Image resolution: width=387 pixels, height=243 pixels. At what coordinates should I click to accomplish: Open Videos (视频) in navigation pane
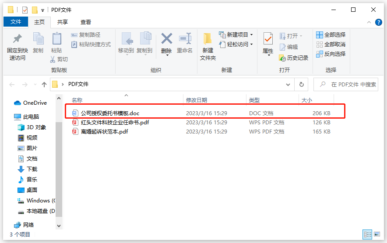point(28,138)
